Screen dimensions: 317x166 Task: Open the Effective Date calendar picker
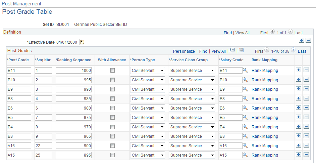pyautogui.click(x=82, y=42)
